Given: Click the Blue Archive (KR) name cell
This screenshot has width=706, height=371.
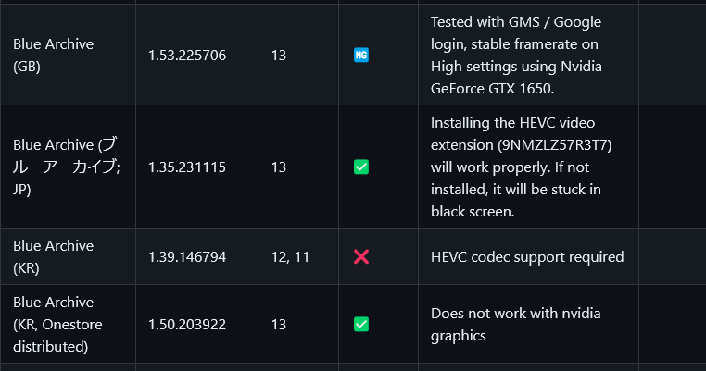Looking at the screenshot, I should pyautogui.click(x=53, y=257).
